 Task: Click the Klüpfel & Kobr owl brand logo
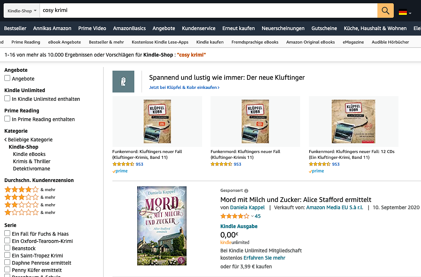[x=123, y=82]
